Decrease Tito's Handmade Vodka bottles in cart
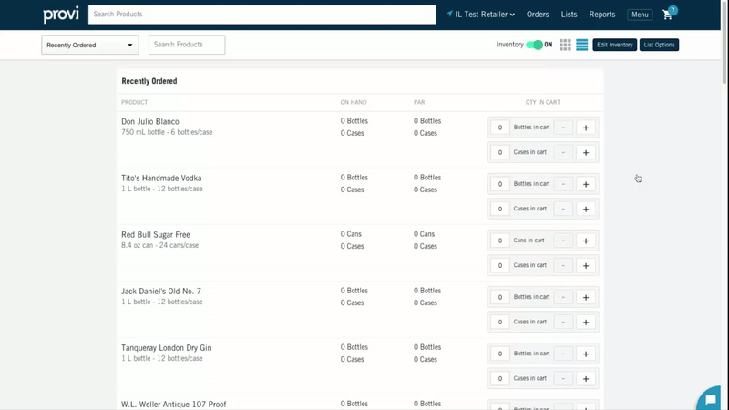Screen dimensions: 729x410 coord(563,184)
